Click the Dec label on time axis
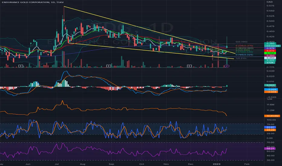This screenshot has height=166, width=282. click(x=191, y=164)
